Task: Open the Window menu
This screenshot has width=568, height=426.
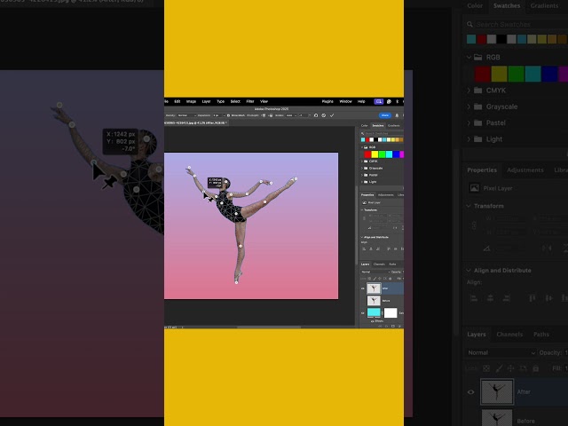Action: click(345, 102)
